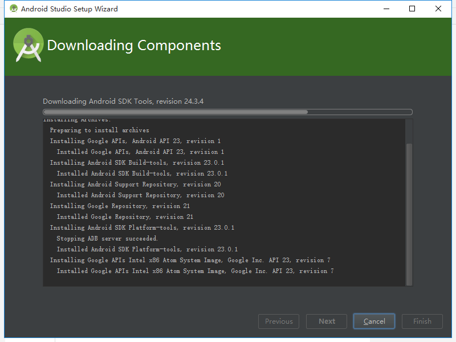Click 'Installing Android SDK Build-tools' log line
Viewport: 456px width, 342px height.
click(x=137, y=162)
